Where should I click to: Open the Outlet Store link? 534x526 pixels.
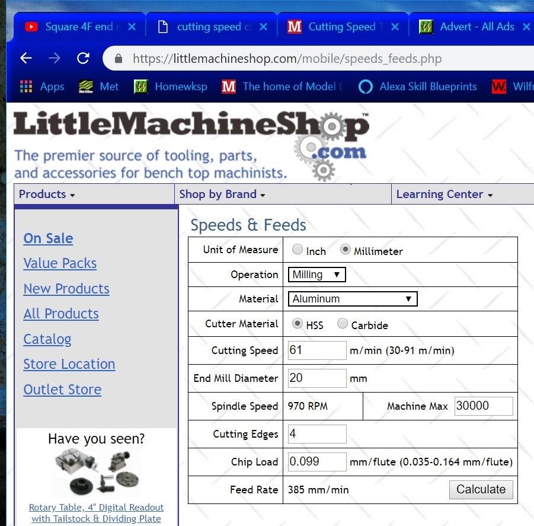[62, 390]
